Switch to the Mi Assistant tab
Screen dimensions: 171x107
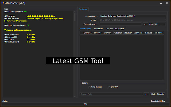[99, 29]
